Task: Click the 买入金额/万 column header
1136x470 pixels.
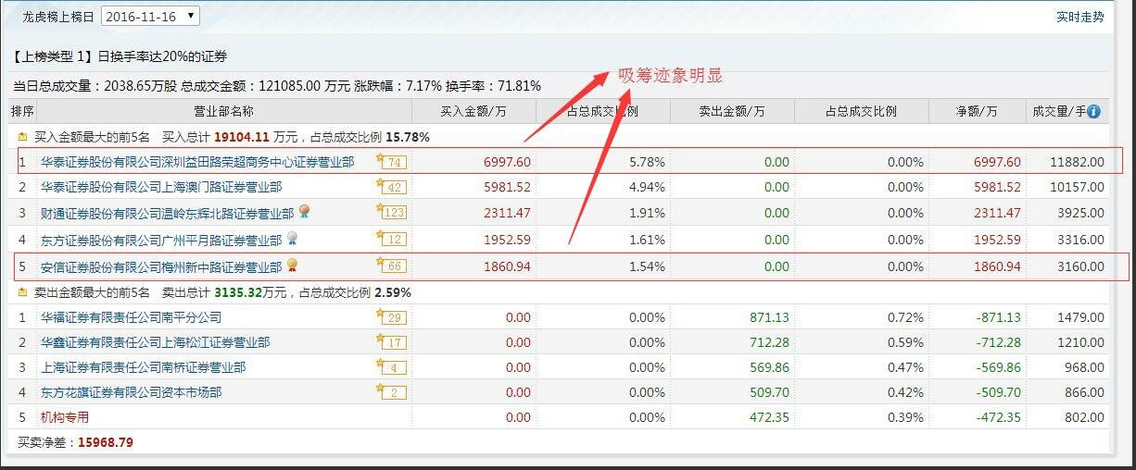Action: (473, 112)
